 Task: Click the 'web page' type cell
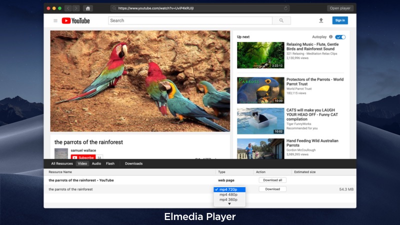[x=226, y=180]
